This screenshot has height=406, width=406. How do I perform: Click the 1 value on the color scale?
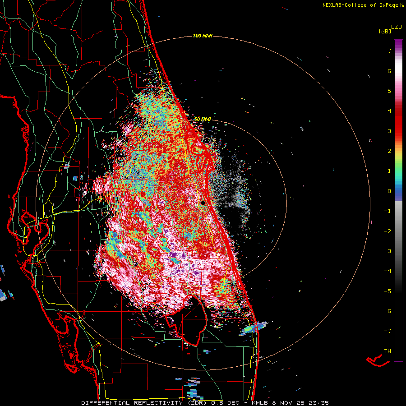click(389, 171)
